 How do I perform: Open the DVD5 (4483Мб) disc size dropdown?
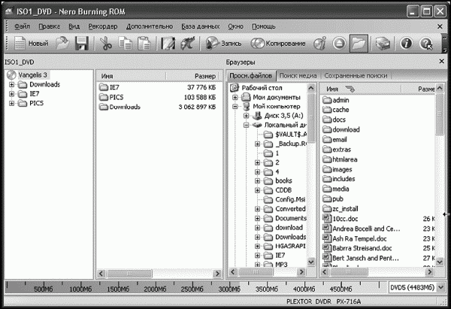coord(440,287)
